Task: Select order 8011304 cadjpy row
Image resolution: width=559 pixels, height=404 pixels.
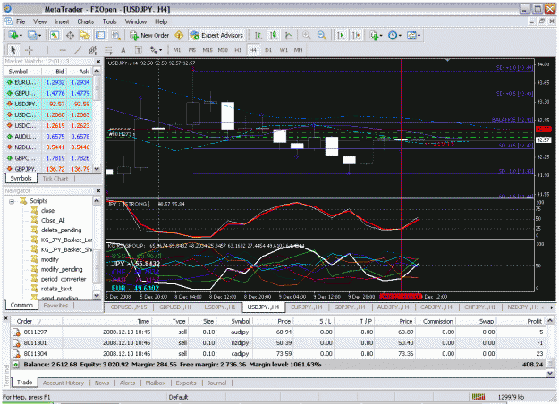Action: (x=278, y=354)
